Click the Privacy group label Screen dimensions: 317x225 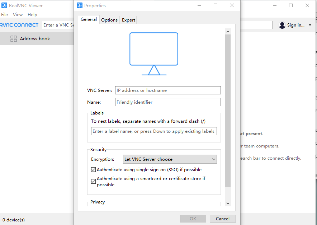98,202
